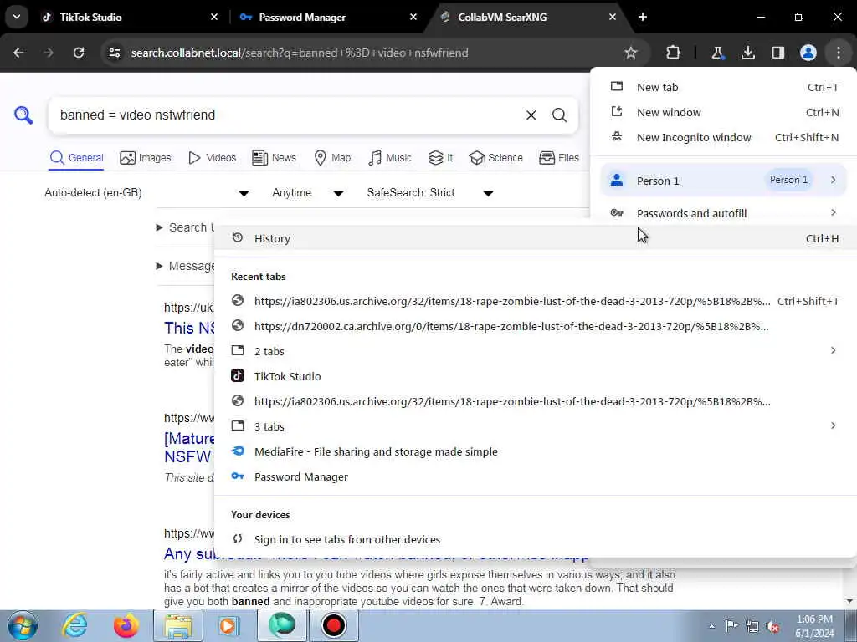Reopen the dn720002.ca.archive.org recent tab
857x642 pixels.
click(x=535, y=327)
